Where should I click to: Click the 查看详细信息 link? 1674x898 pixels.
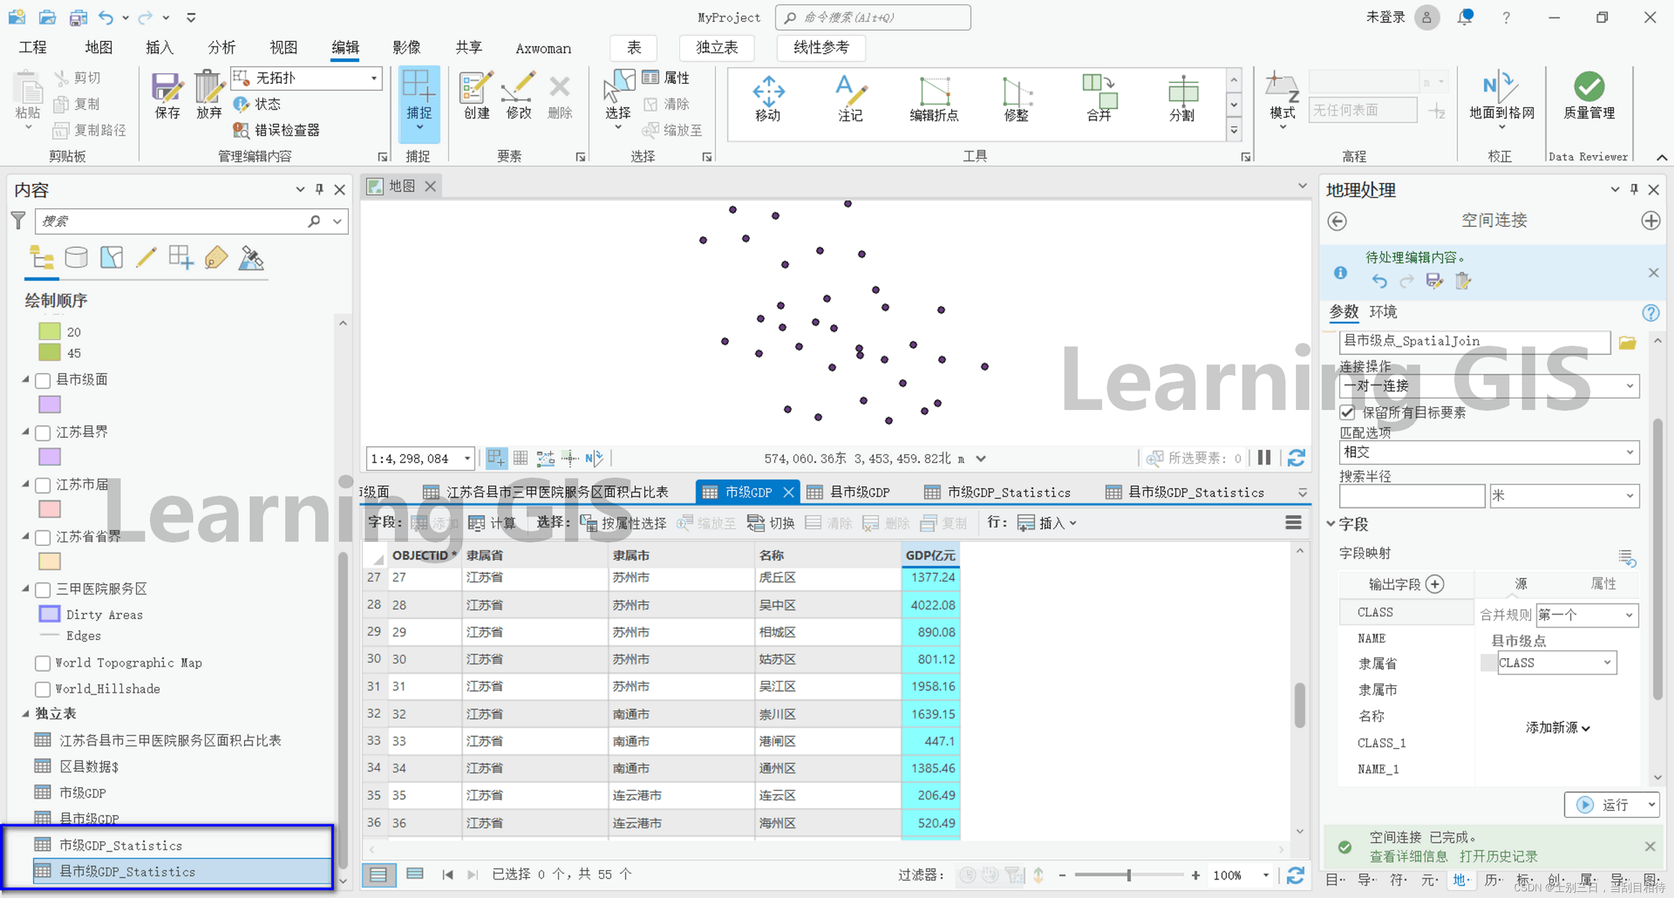point(1408,856)
